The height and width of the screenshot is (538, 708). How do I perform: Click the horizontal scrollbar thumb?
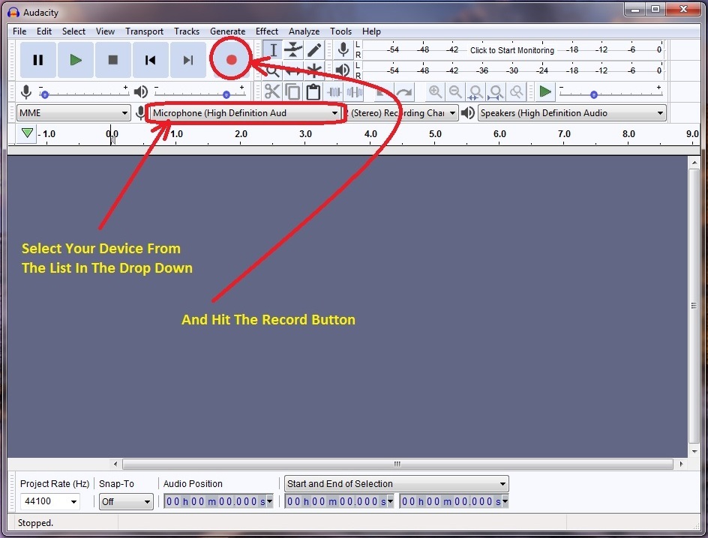pyautogui.click(x=397, y=464)
